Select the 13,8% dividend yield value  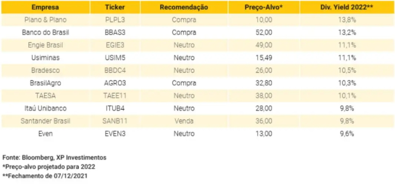(x=347, y=20)
